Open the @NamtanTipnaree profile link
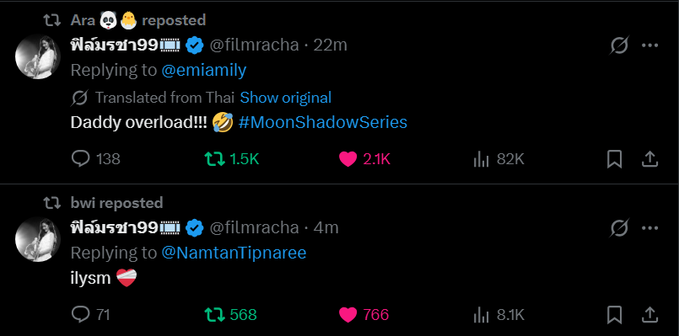 click(234, 253)
